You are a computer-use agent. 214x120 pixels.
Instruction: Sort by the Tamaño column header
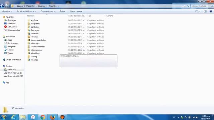110,16
